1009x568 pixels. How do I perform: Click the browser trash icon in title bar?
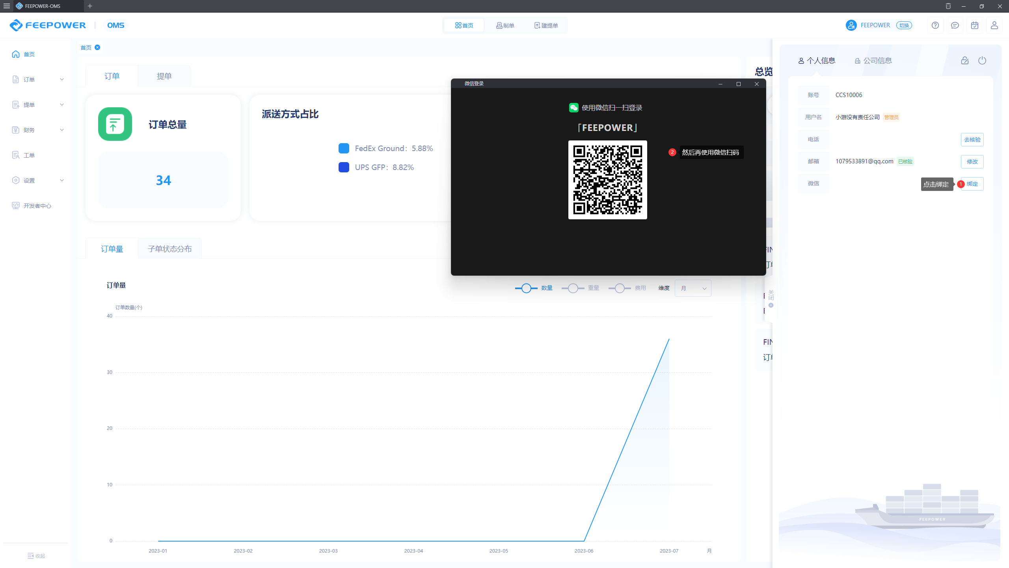[x=948, y=6]
